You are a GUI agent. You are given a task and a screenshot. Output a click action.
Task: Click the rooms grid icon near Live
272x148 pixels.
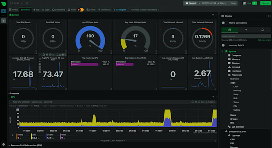click(x=244, y=3)
